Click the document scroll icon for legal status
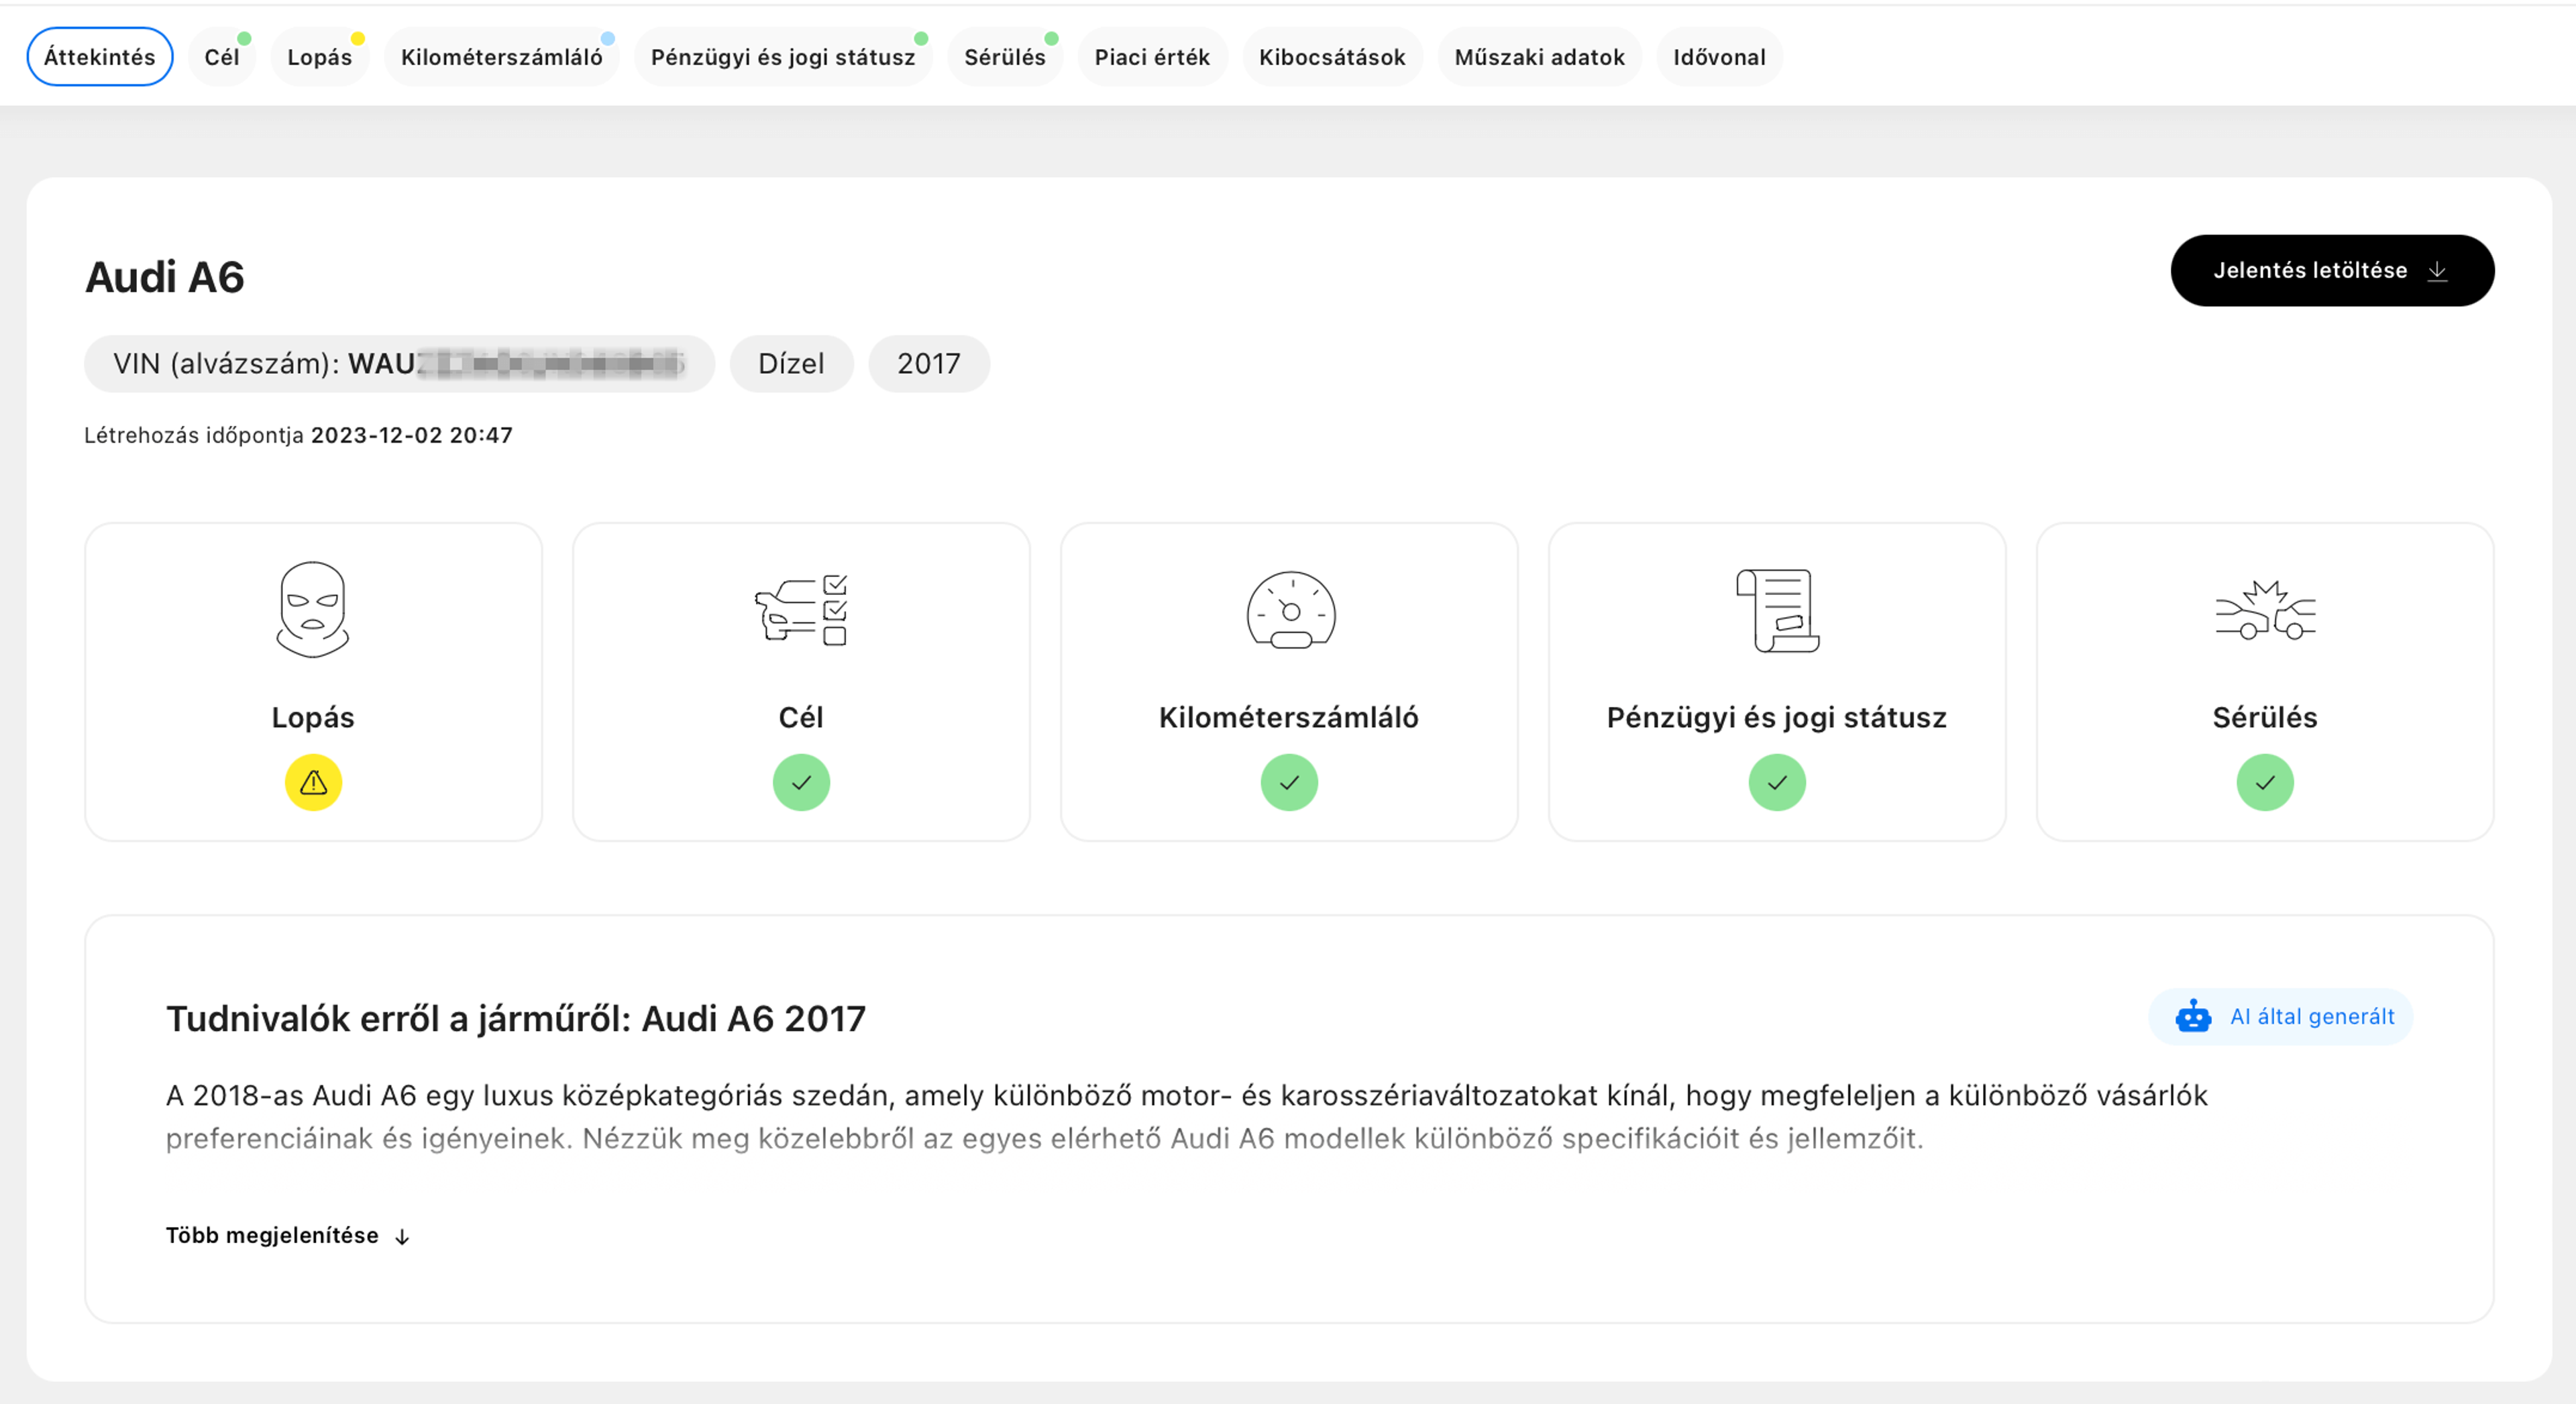The image size is (2576, 1404). [x=1777, y=610]
